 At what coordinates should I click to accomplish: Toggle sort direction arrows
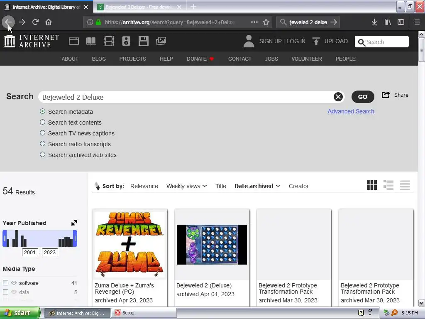coord(97,186)
